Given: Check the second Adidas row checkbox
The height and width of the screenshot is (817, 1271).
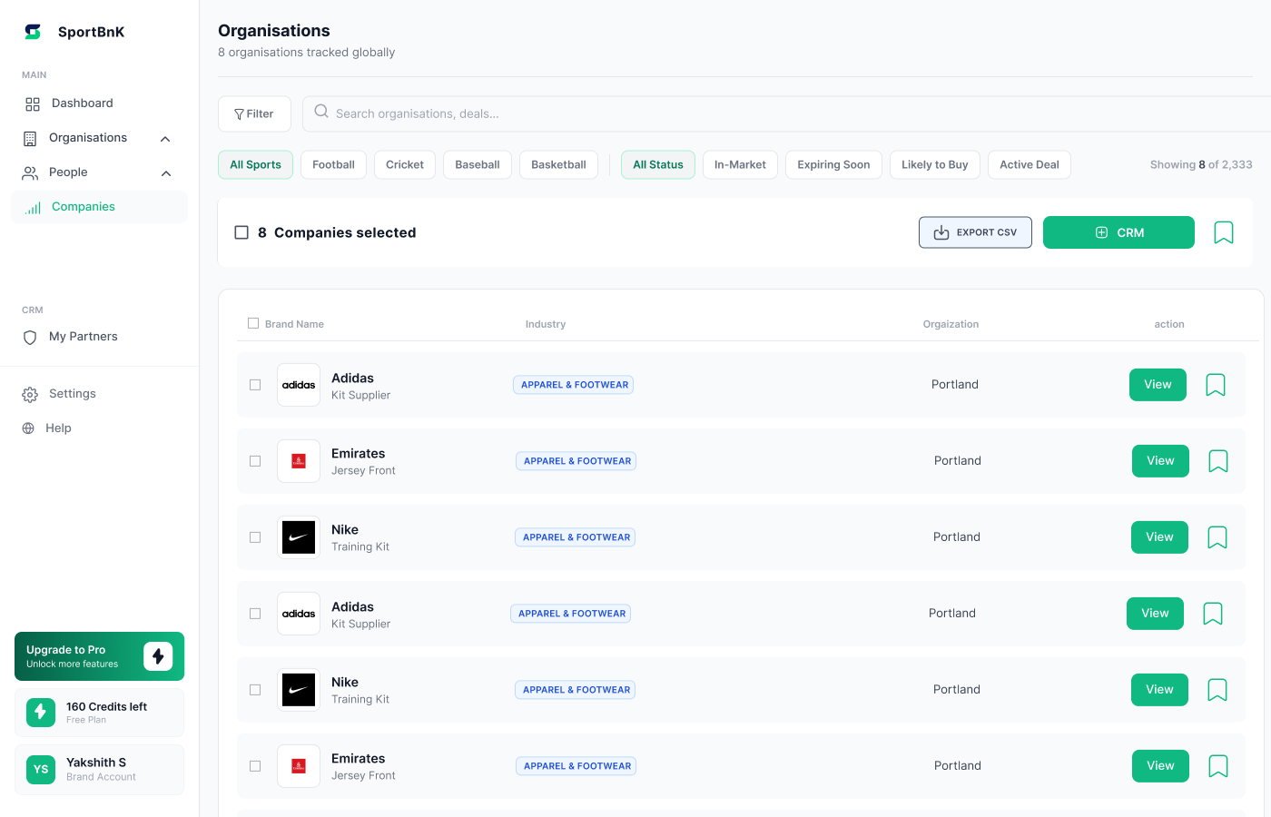Looking at the screenshot, I should [x=255, y=614].
